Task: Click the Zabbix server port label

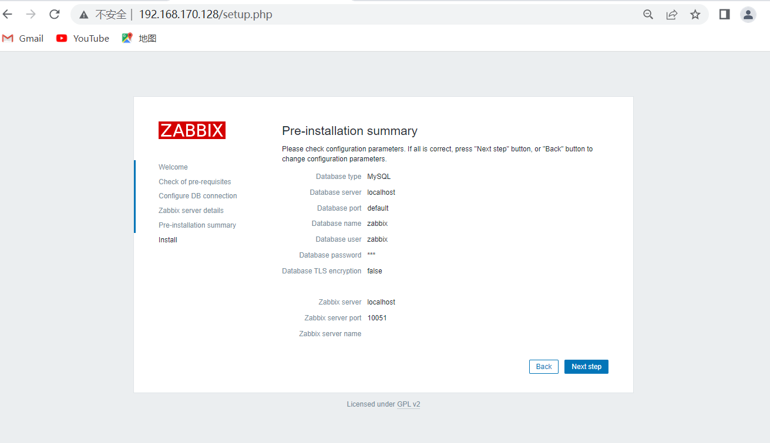Action: coord(333,318)
